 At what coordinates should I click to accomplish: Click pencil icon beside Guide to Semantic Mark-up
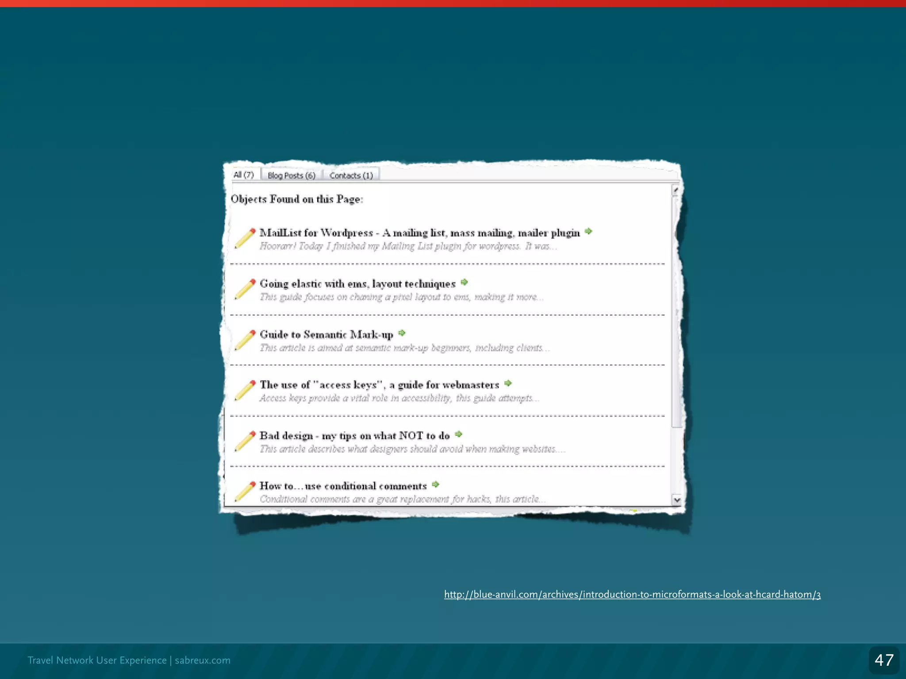(245, 340)
